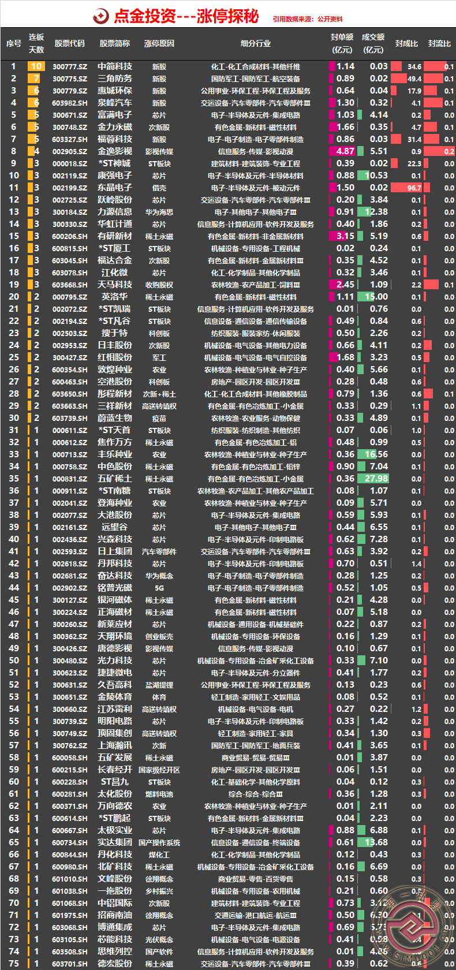Select the 细分行业 column header
456x970 pixels.
pyautogui.click(x=256, y=44)
